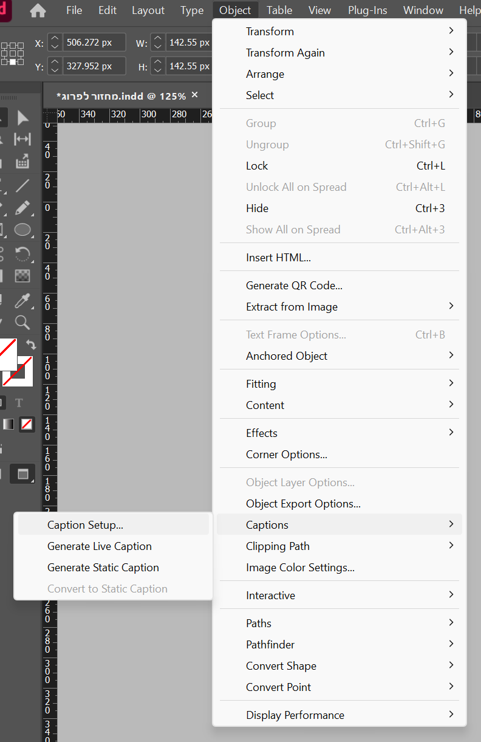The height and width of the screenshot is (742, 481).
Task: Click Generate QR Code menu entry
Action: click(x=294, y=286)
